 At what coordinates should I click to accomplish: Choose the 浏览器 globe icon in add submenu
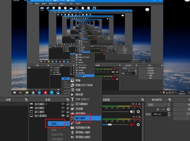point(72,109)
